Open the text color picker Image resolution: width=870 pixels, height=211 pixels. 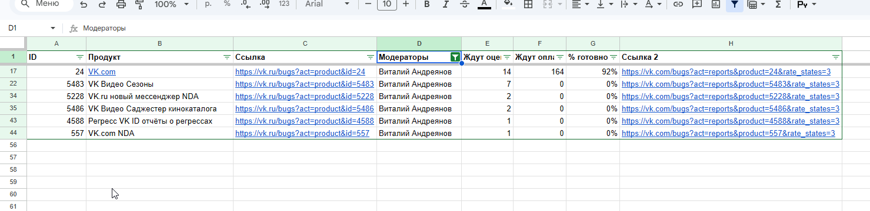point(484,4)
